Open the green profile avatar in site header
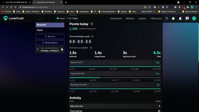199x112 pixels. (194, 18)
